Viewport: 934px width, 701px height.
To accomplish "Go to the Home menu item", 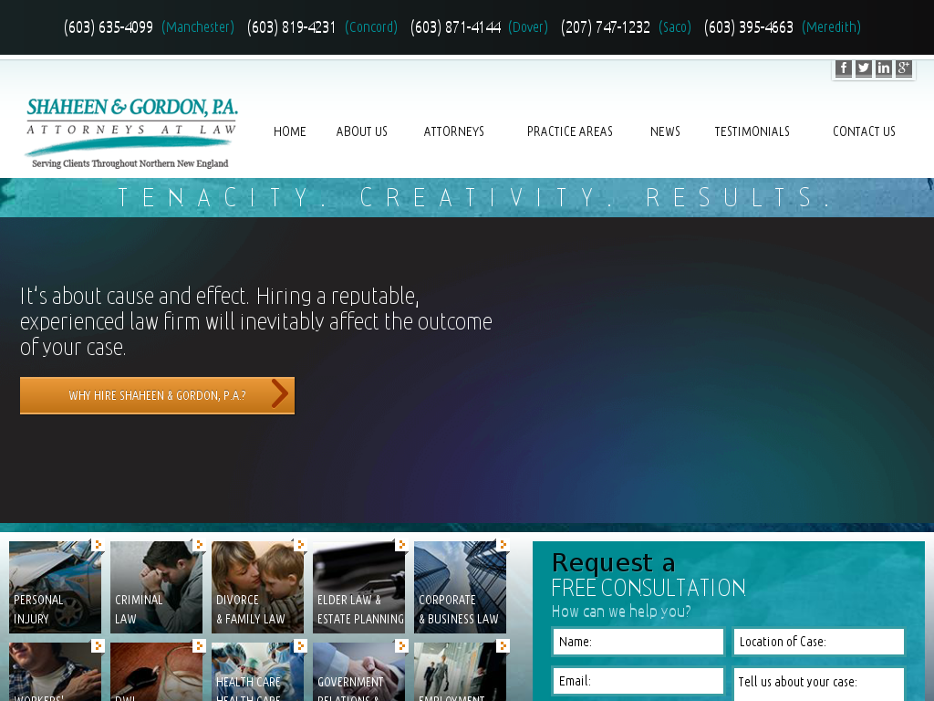I will point(289,131).
